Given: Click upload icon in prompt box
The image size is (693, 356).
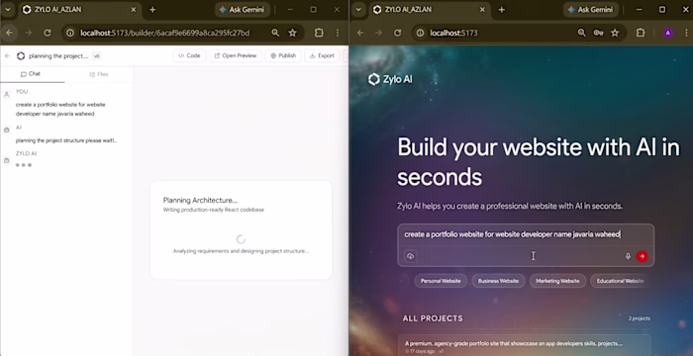Looking at the screenshot, I should coord(411,256).
